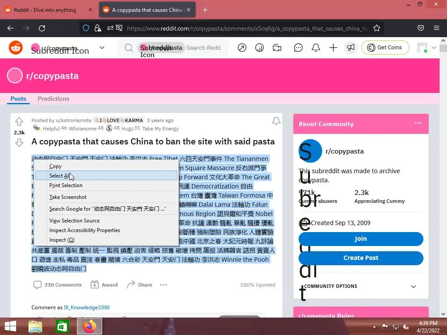Choose Inspect Accessibility Properties entry
The height and width of the screenshot is (335, 447).
point(106,230)
